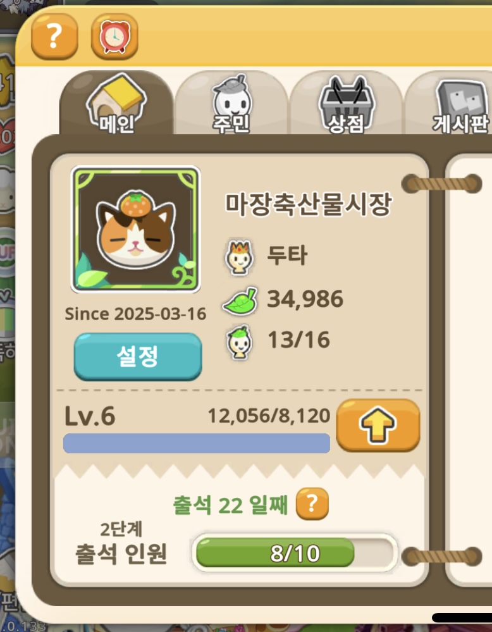This screenshot has height=632, width=492.
Task: Tap the green leaf points icon
Action: [240, 301]
